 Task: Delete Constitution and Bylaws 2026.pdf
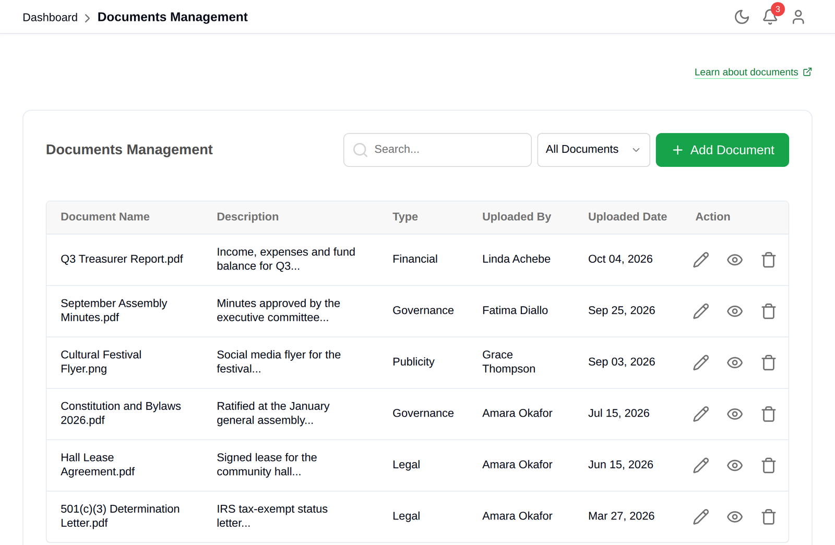pos(769,414)
